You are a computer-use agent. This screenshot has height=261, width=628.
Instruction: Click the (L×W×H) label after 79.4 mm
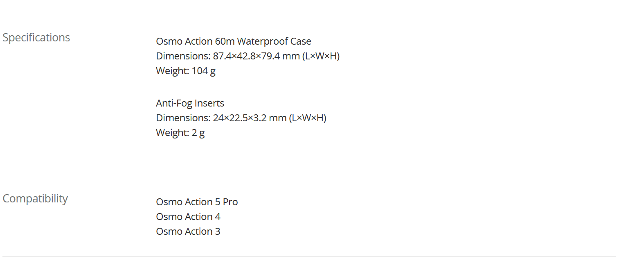pos(321,56)
